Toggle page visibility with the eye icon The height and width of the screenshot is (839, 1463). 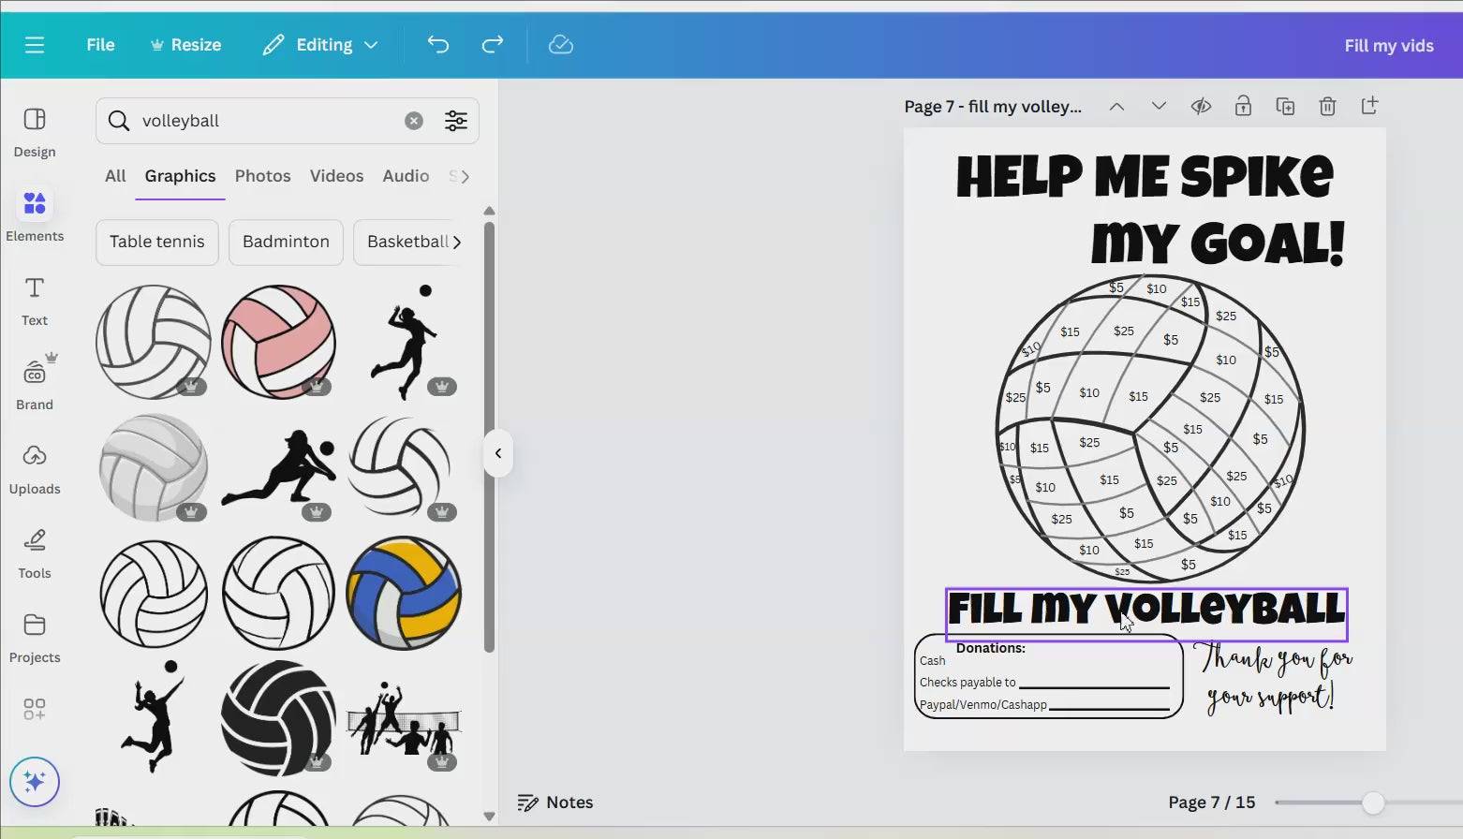pyautogui.click(x=1201, y=107)
